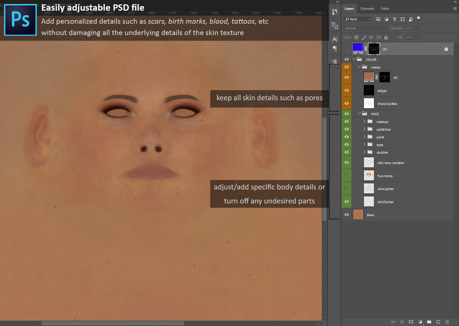Hide the masks group

coord(347,67)
